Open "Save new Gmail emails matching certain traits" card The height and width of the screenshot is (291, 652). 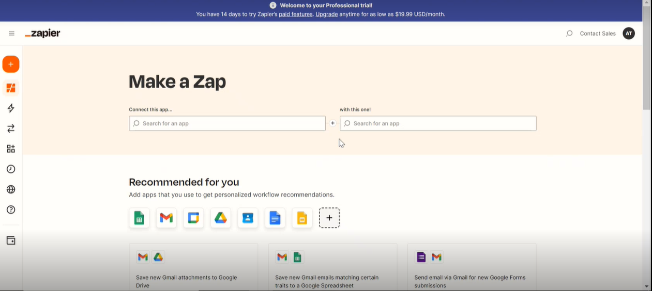coord(332,267)
